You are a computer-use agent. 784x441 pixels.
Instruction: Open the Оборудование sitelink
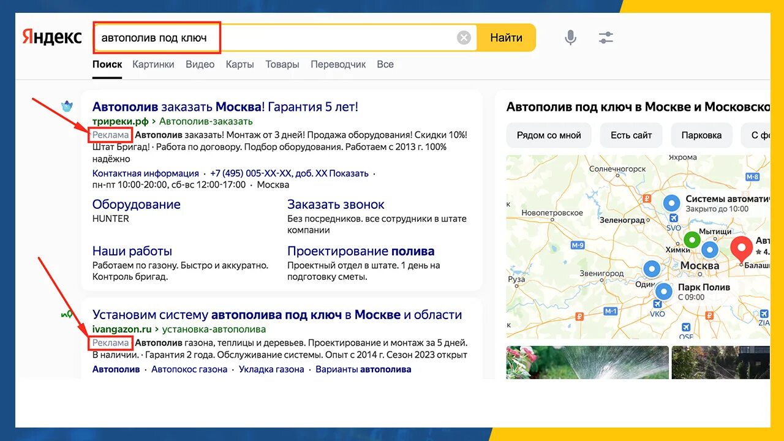(x=137, y=205)
